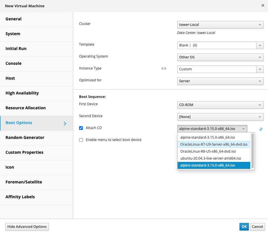Viewport: 268px width, 234px height.
Task: Click the refresh ISO list icon
Action: click(x=261, y=129)
